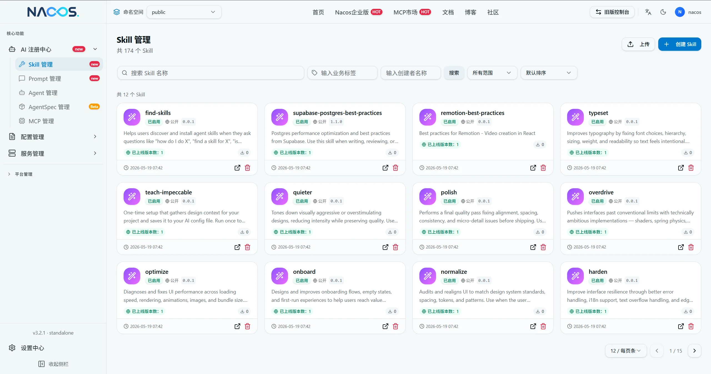Open the Nacos企业版 link
Viewport: 711px width, 374px height.
click(359, 12)
